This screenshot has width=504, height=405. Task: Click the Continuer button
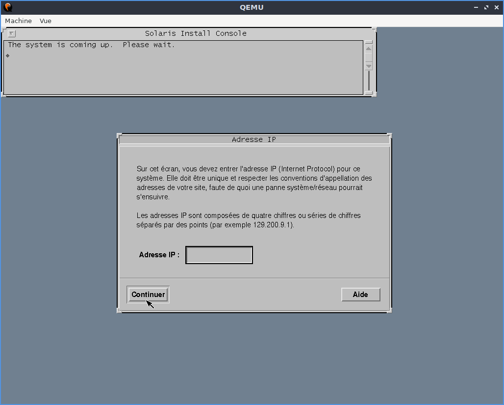click(148, 295)
